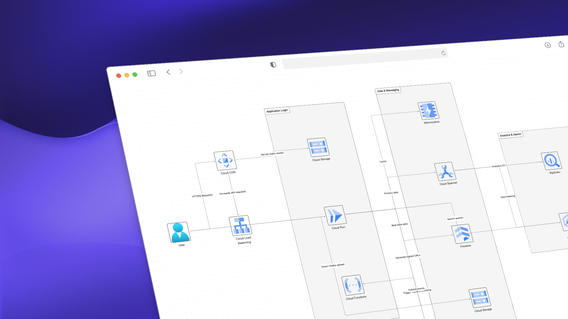Click the BigQuery node icon
Screen dimensions: 568x319
[x=551, y=161]
